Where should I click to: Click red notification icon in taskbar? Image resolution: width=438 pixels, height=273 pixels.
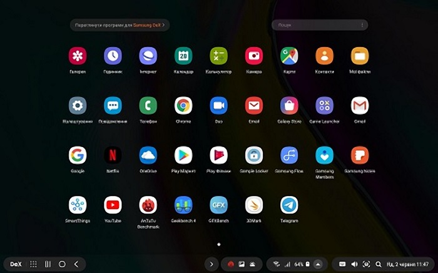coord(231,264)
